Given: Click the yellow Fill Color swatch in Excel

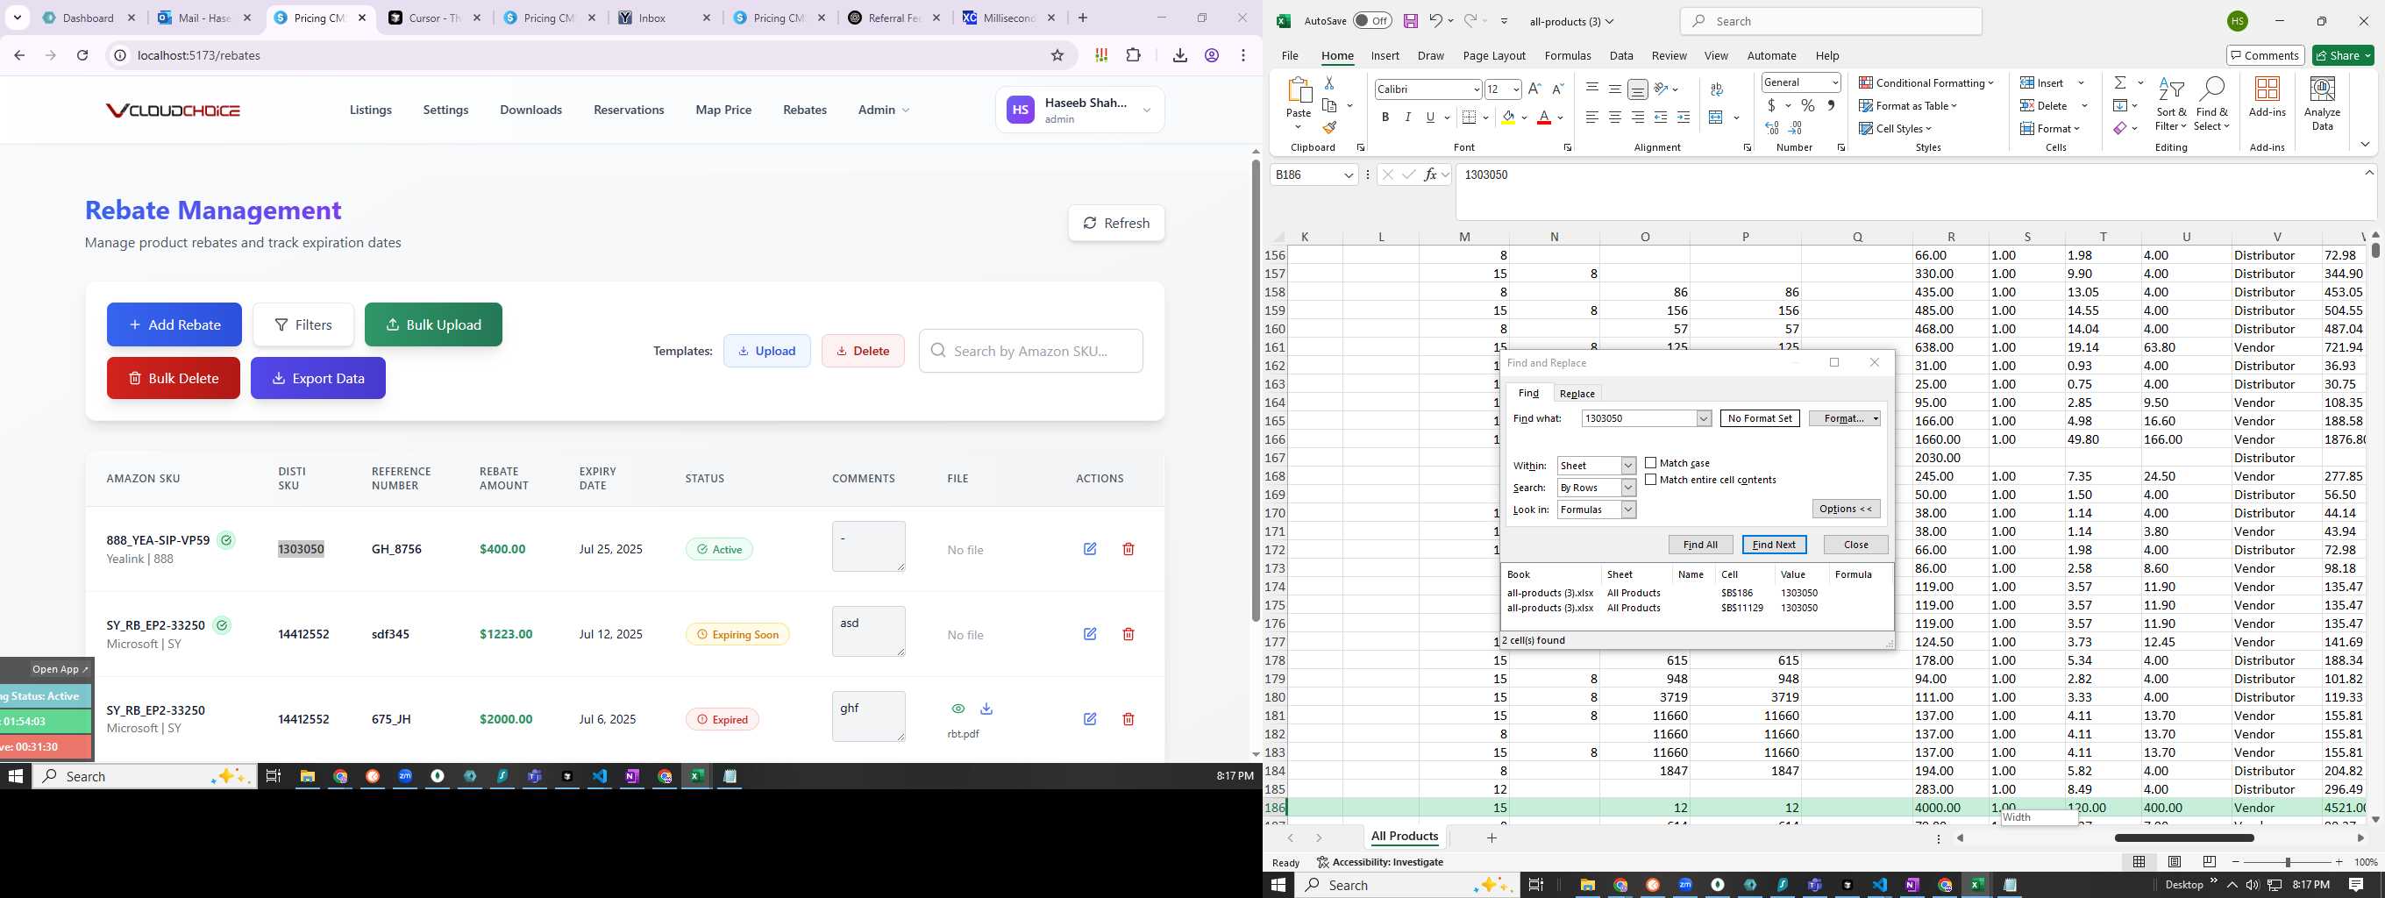Looking at the screenshot, I should (1507, 118).
